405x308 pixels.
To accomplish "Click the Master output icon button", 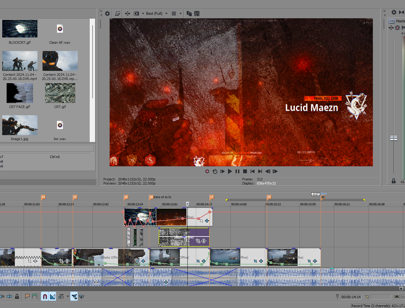I will coord(392,21).
